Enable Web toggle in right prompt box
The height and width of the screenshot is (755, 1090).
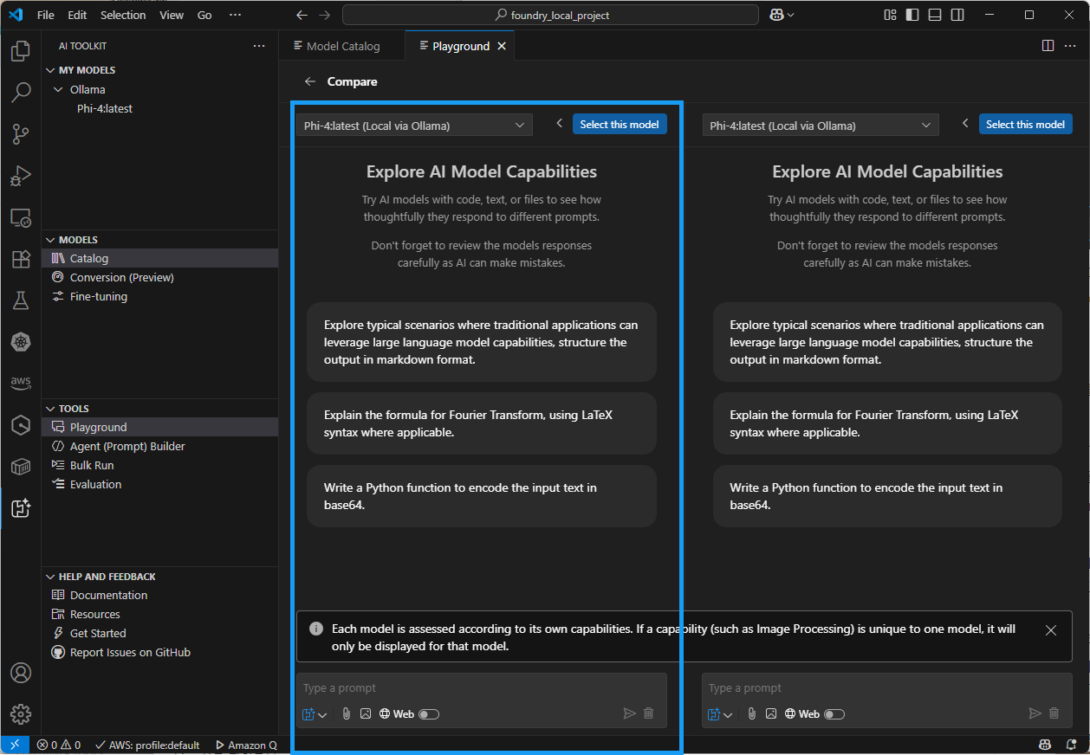[834, 714]
